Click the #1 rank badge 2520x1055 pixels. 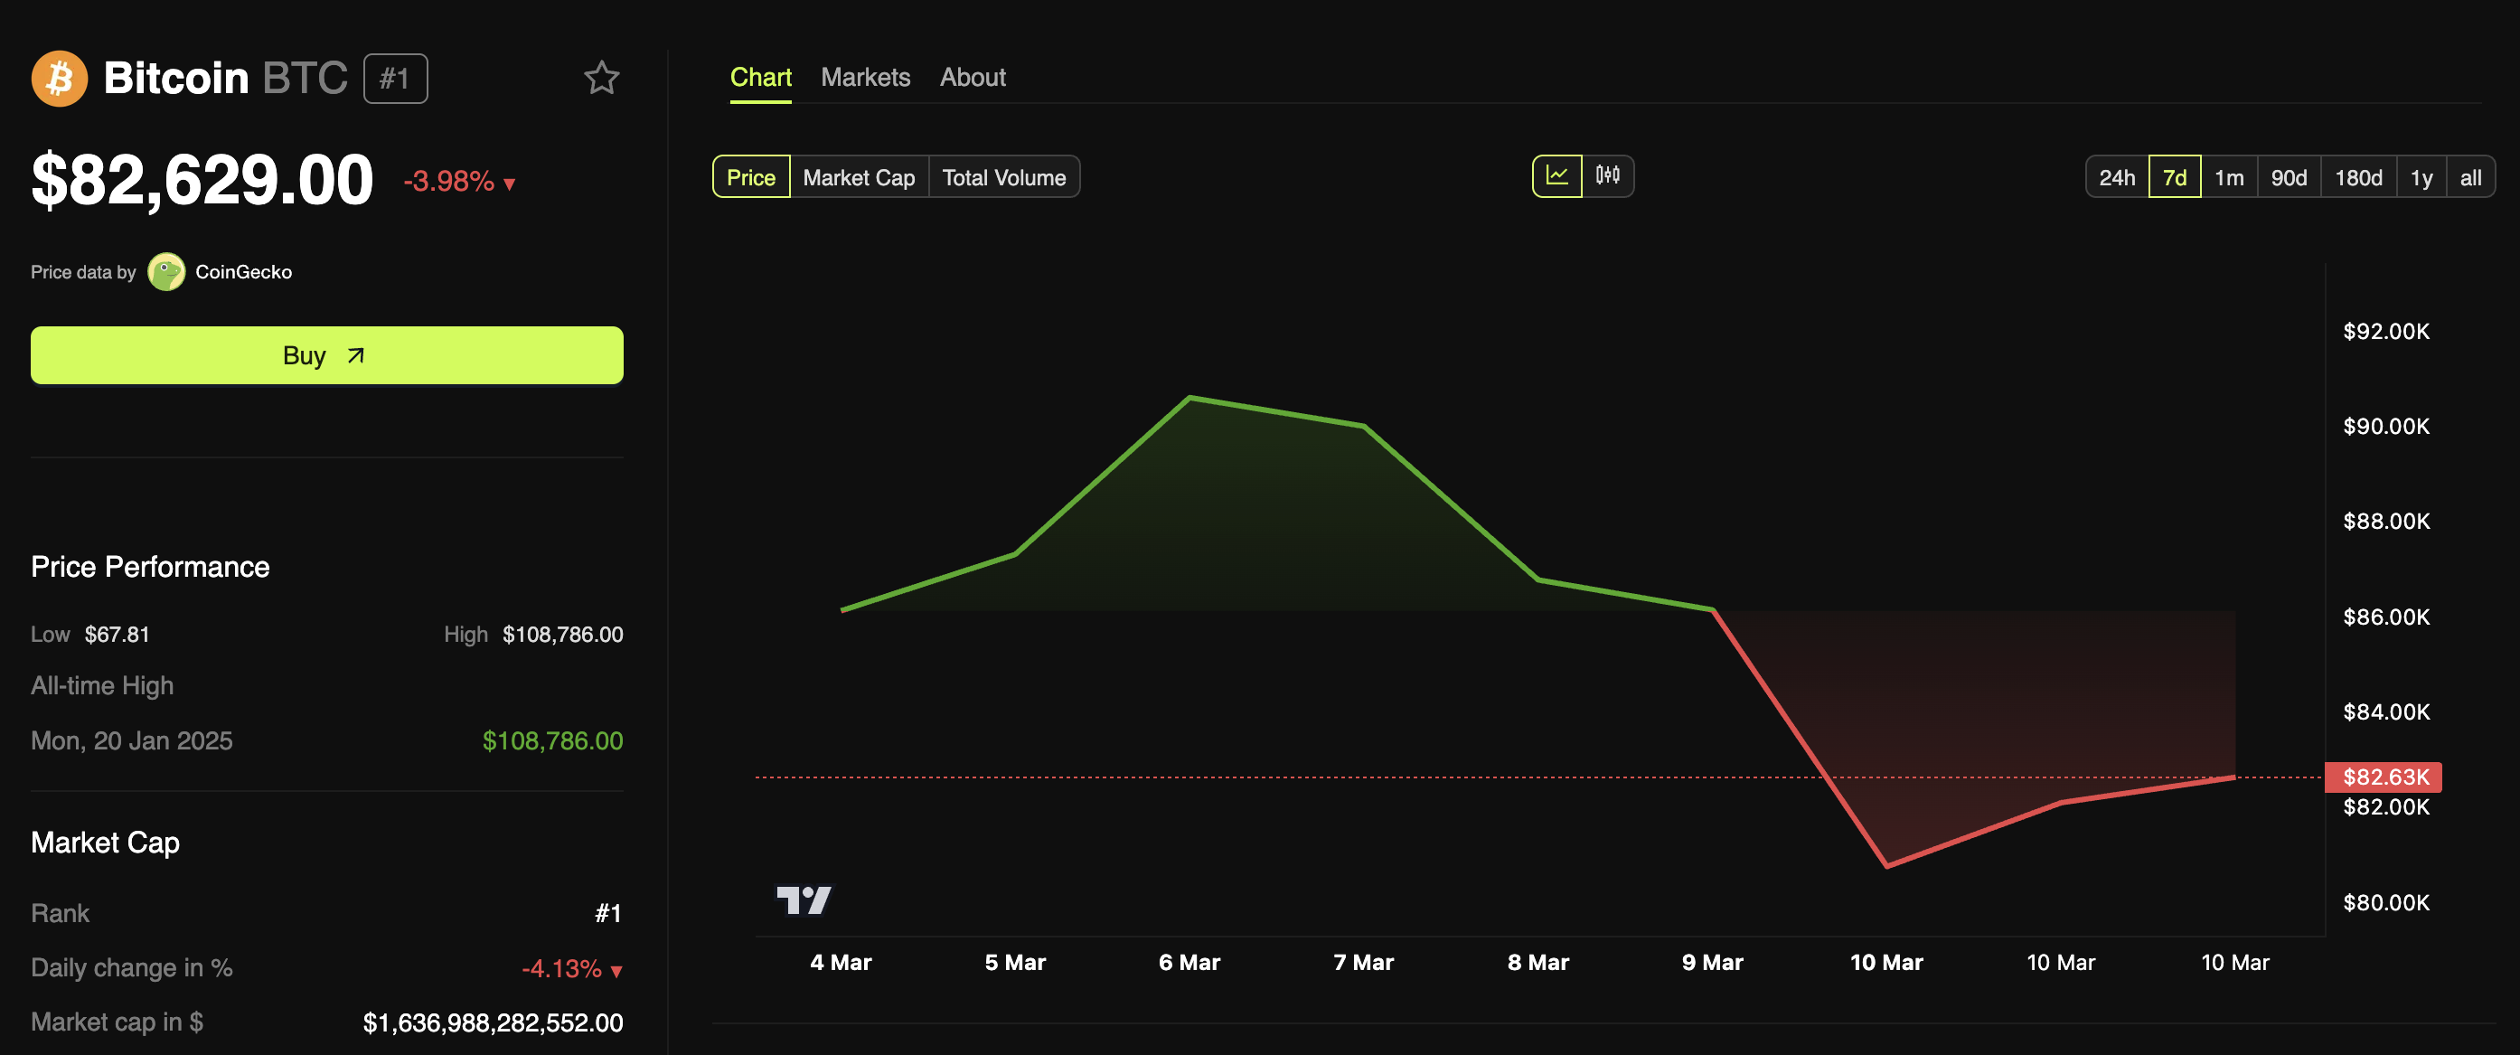[395, 79]
